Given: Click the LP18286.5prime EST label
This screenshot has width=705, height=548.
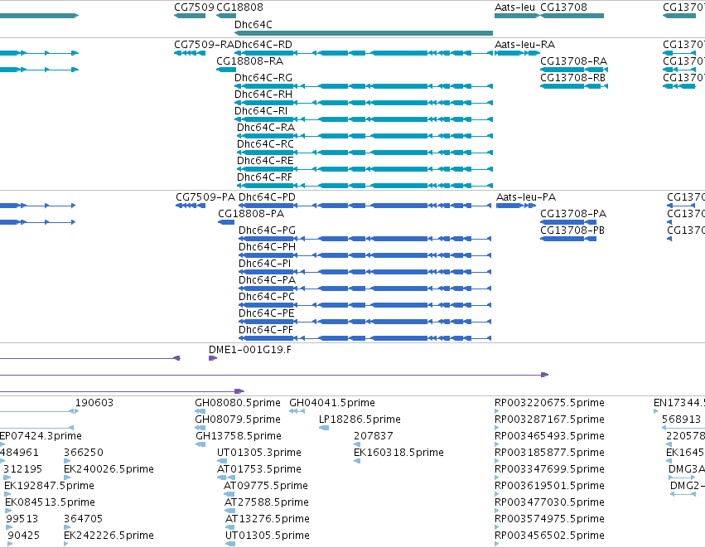Looking at the screenshot, I should tap(360, 419).
